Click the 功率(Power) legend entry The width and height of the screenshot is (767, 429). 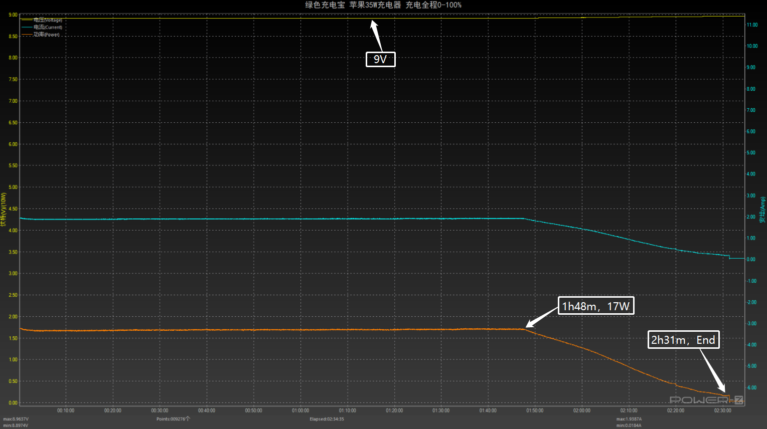coord(41,35)
